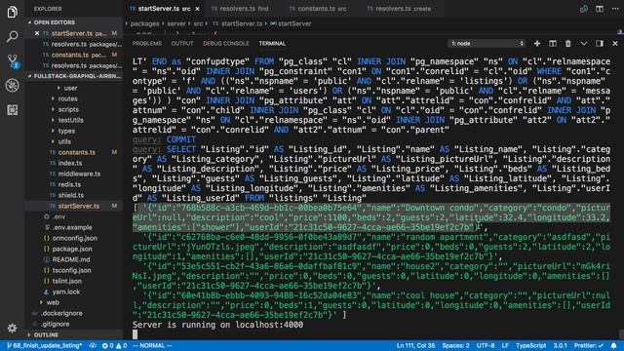Viewport: 624px width, 351px height.
Task: Expand the OUTLINE section
Action: tap(74, 334)
